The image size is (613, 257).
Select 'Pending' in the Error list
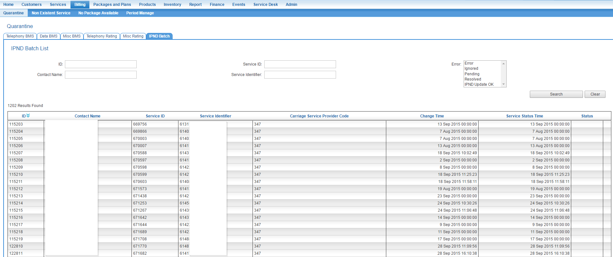point(472,74)
